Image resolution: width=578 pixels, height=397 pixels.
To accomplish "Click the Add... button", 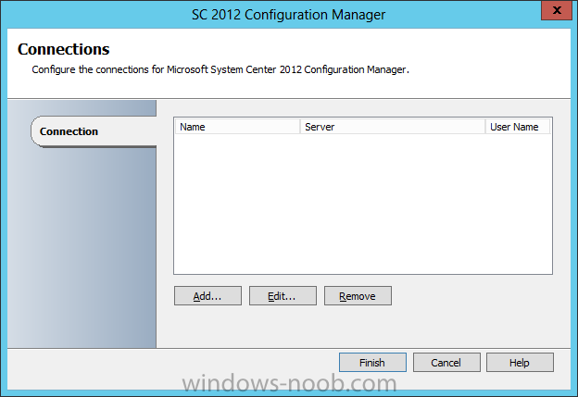I will [x=207, y=296].
